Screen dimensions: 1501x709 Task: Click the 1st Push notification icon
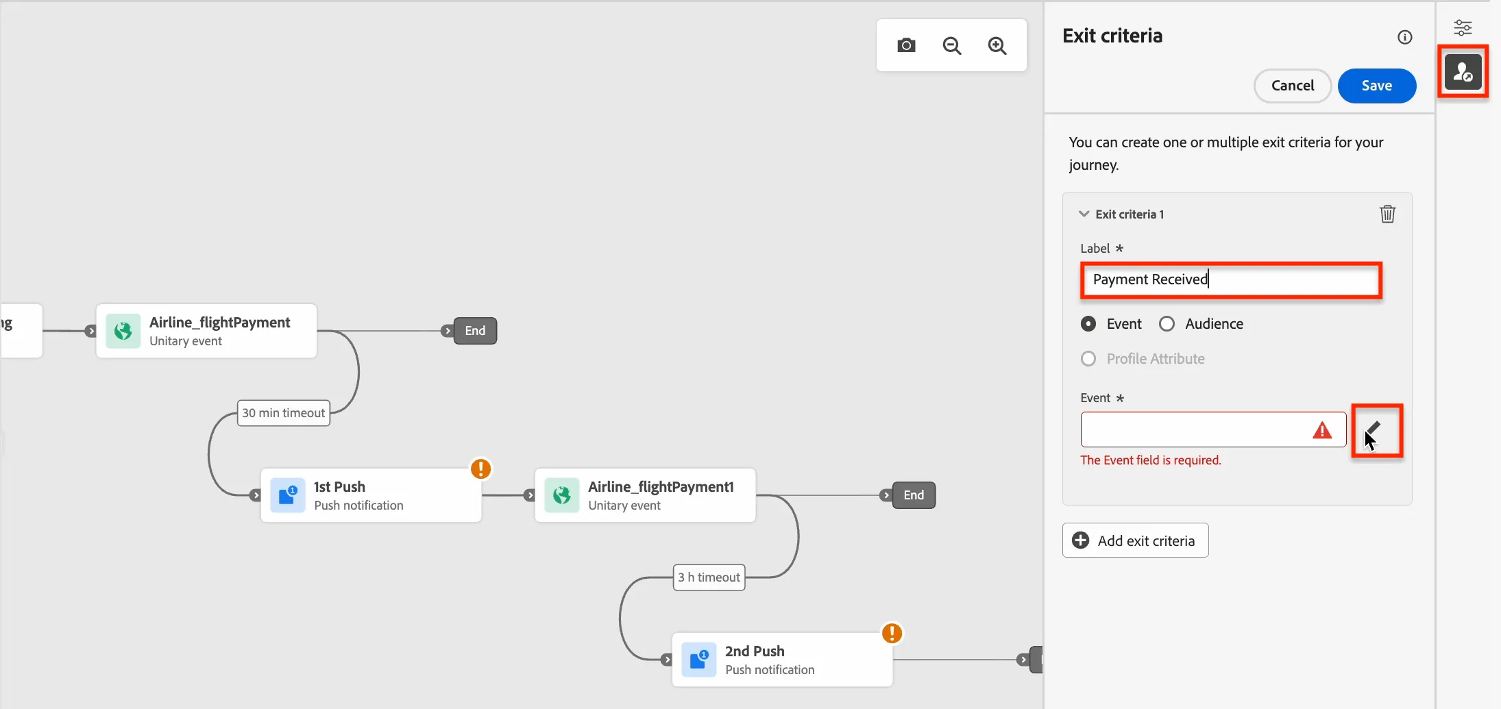pos(288,495)
